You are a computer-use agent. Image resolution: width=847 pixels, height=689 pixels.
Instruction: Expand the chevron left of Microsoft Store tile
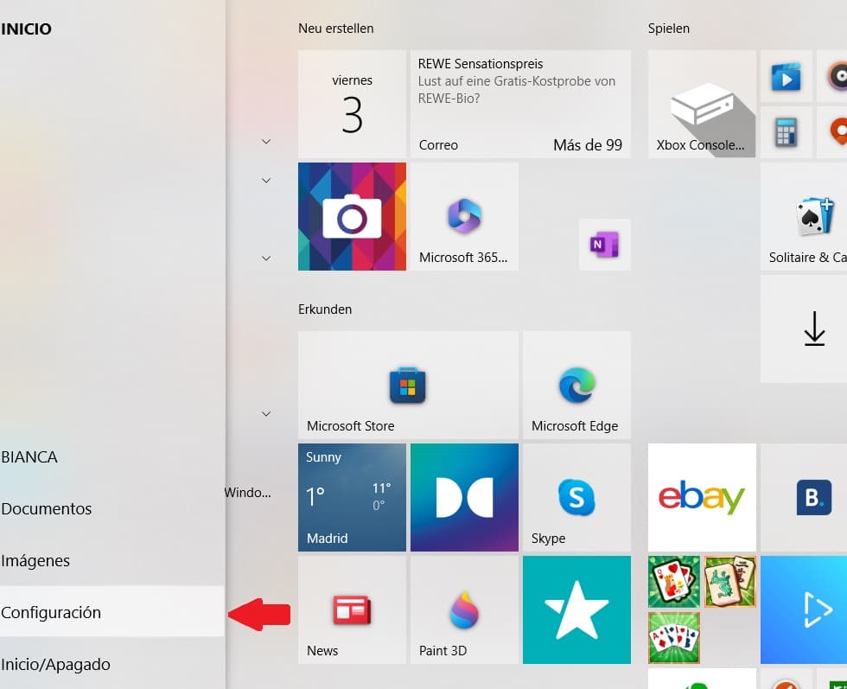coord(266,414)
